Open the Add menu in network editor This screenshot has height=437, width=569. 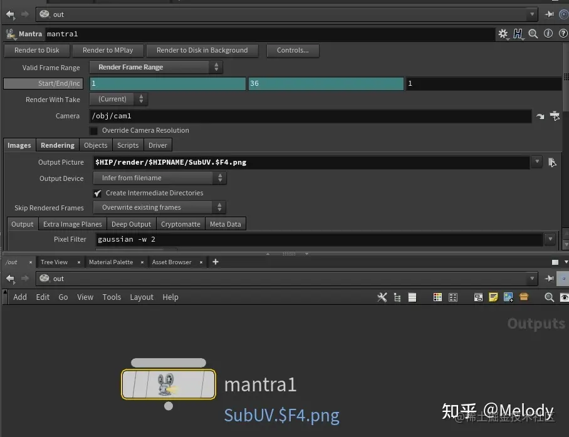[20, 297]
